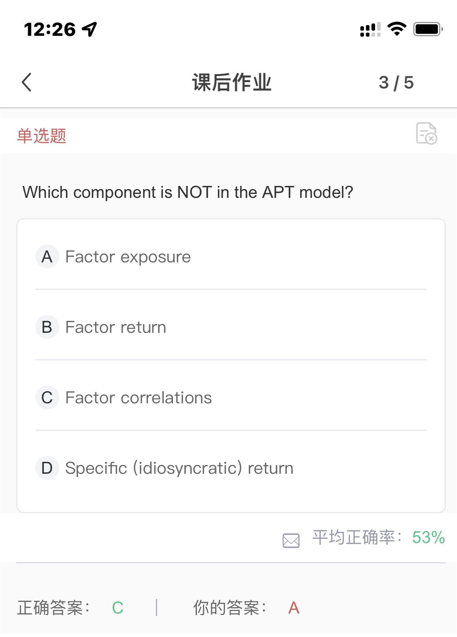Tap the 课后作业 page title
Screen dimensions: 457x637
(232, 82)
